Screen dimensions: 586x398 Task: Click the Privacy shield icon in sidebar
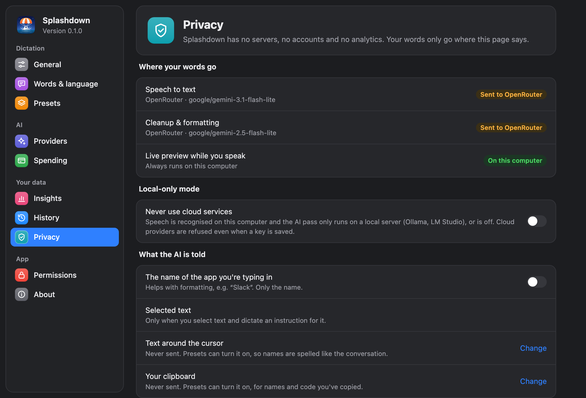tap(22, 237)
